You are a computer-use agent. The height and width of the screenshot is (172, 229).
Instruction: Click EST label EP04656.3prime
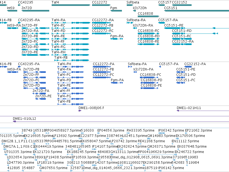click(x=111, y=130)
